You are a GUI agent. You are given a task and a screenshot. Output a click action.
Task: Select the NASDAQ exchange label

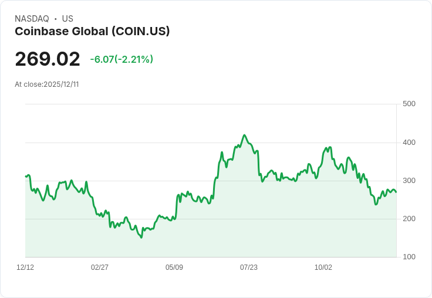point(32,19)
